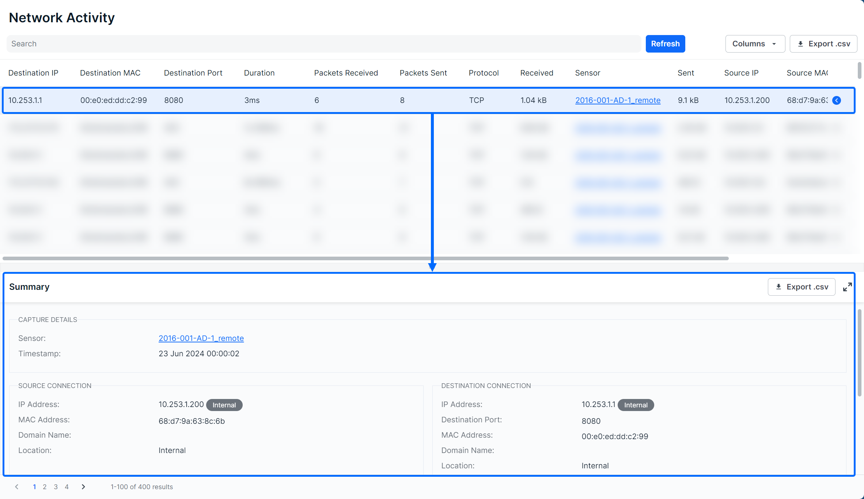Viewport: 864px width, 499px height.
Task: Go to next results page arrow
Action: (x=83, y=487)
